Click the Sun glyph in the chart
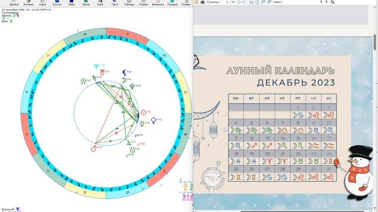378x212 pixels. (x=143, y=112)
